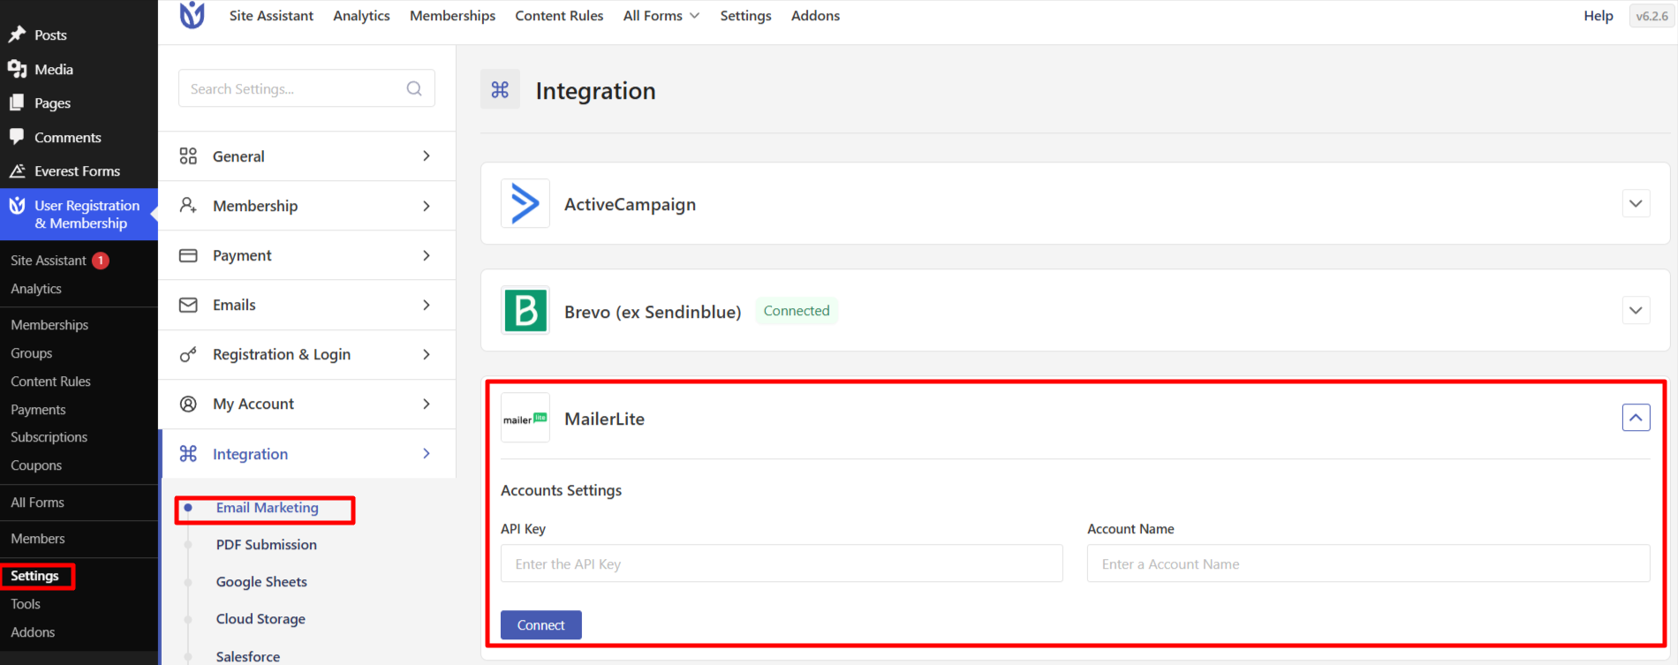
Task: Go to Memberships in top navigation
Action: [x=452, y=16]
